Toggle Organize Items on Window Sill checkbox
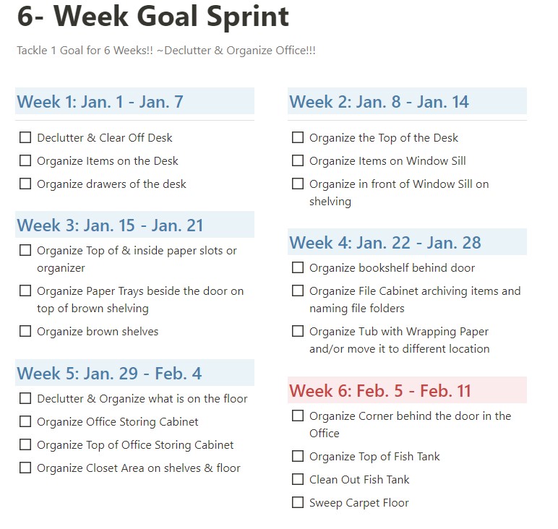 tap(298, 161)
